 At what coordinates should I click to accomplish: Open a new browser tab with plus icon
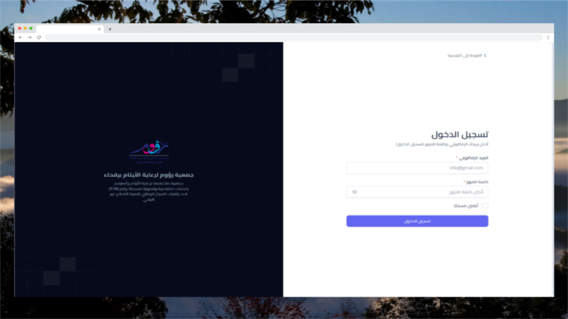110,29
